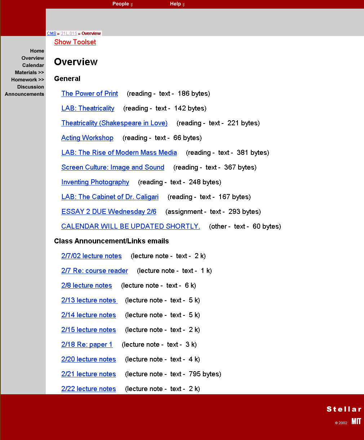Click the Show Toolset link
This screenshot has width=364, height=440.
(x=75, y=42)
